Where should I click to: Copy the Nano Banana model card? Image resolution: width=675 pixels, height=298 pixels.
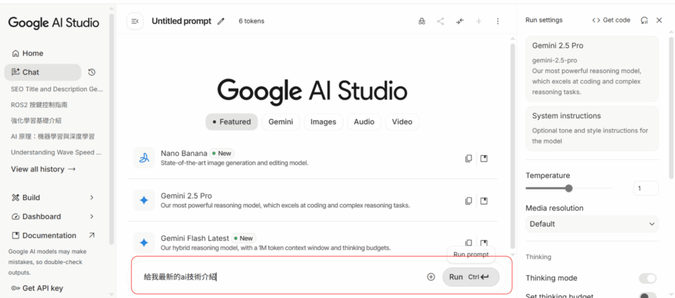click(468, 158)
